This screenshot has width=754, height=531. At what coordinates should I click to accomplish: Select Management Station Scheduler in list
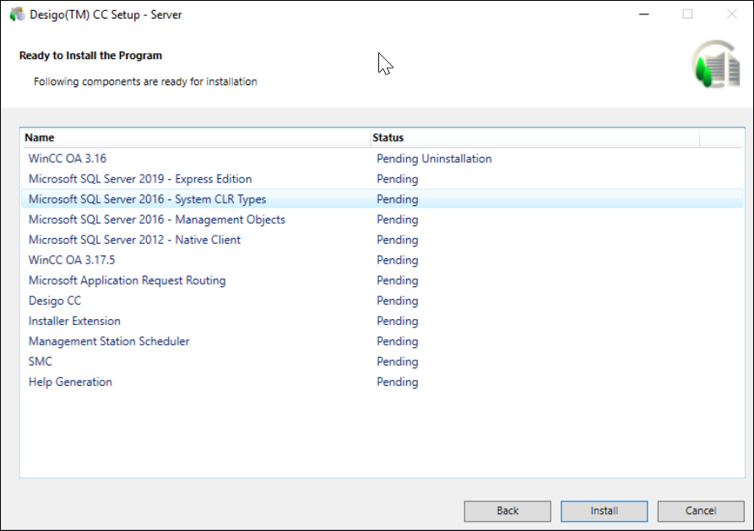point(109,341)
